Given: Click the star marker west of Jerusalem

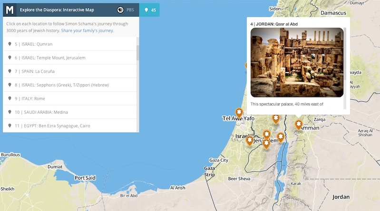Looking at the screenshot, I should click(x=250, y=140).
